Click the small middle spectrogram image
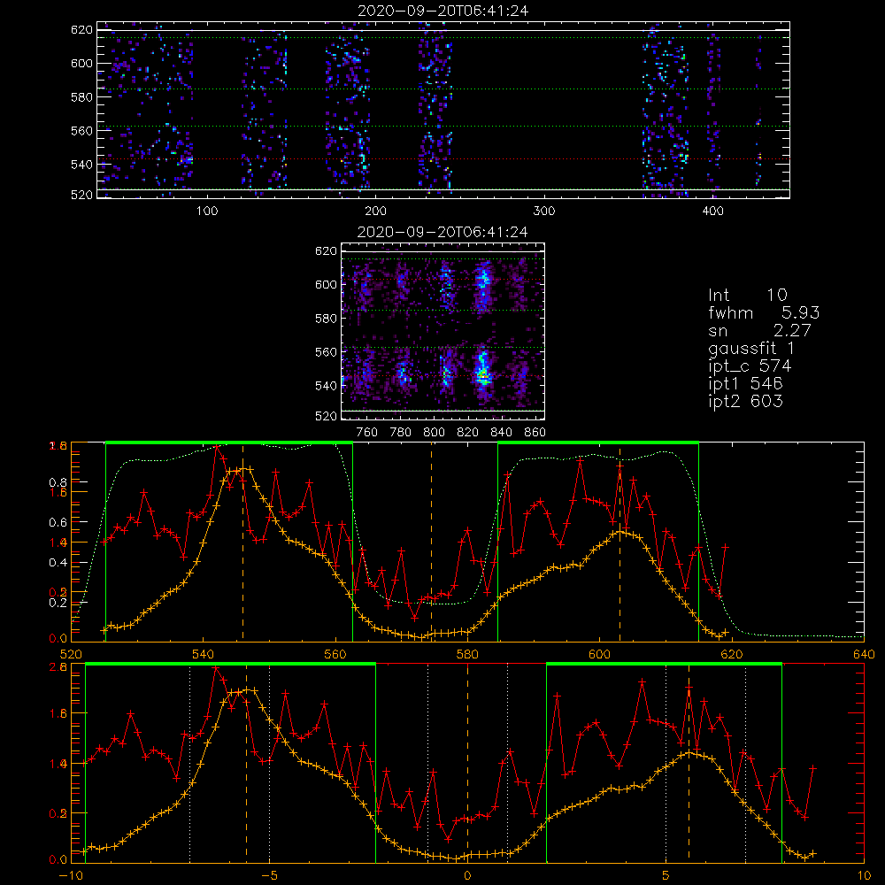 coord(443,332)
